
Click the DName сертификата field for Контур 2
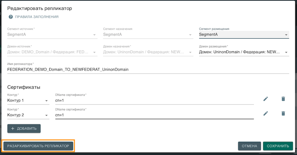(x=154, y=115)
